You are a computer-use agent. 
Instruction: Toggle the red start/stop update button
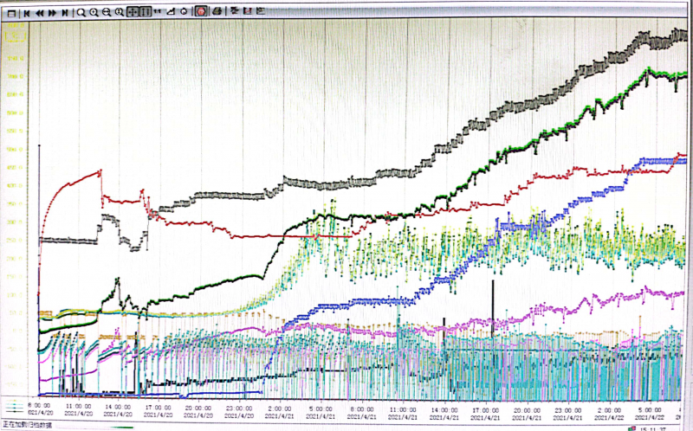(x=200, y=12)
